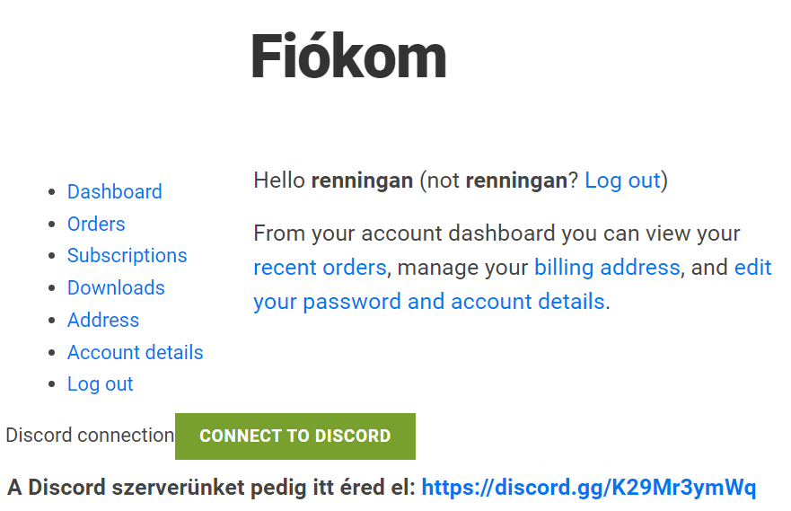This screenshot has height=511, width=791.
Task: Click the Discord connection label
Action: pos(90,436)
